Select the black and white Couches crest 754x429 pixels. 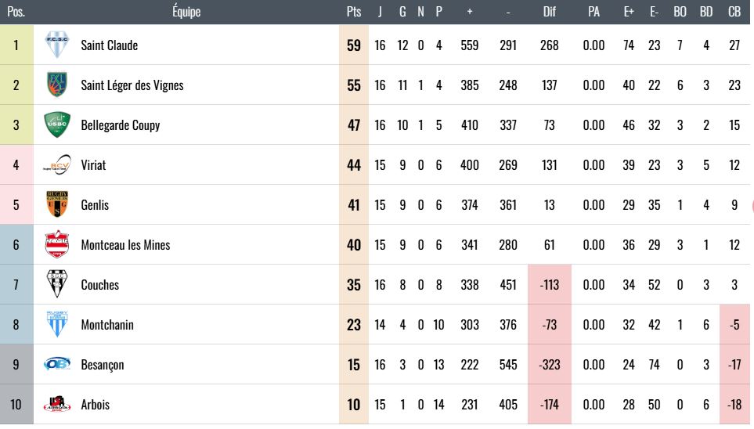coord(56,284)
